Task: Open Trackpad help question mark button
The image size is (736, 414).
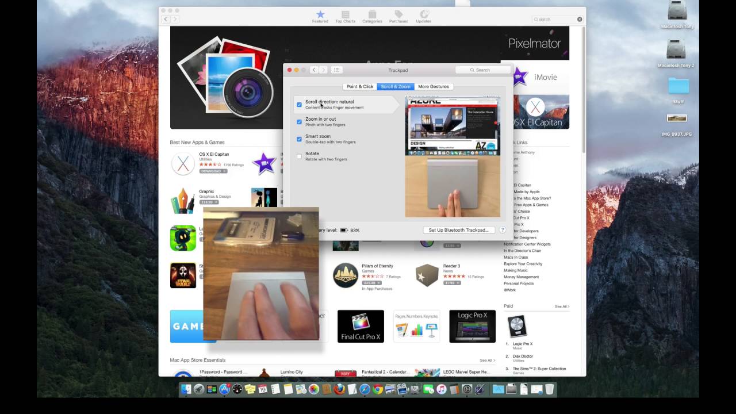Action: [x=502, y=230]
